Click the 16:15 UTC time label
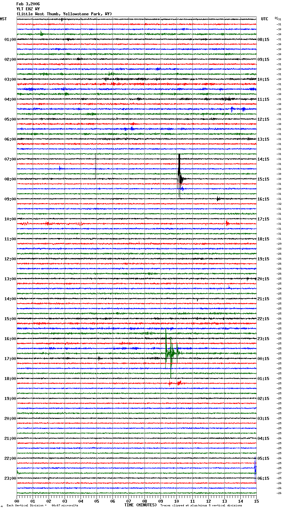This screenshot has width=283, height=510. click(263, 199)
